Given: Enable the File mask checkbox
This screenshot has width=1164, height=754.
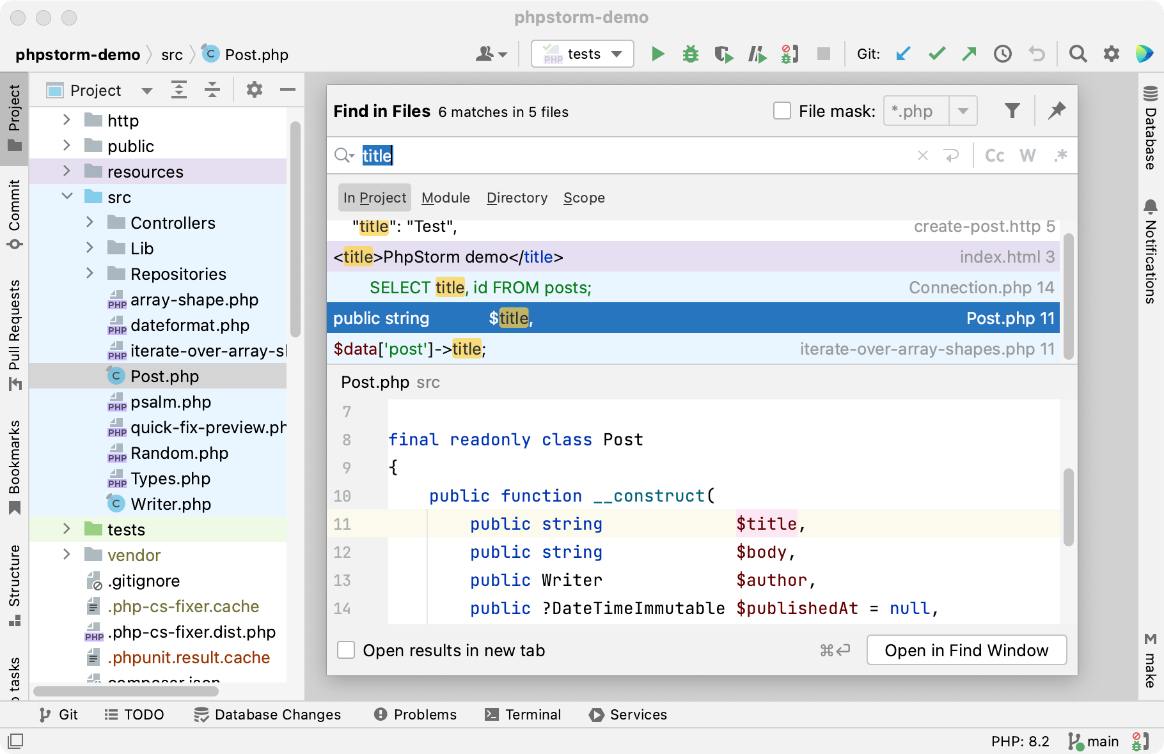Looking at the screenshot, I should point(782,111).
